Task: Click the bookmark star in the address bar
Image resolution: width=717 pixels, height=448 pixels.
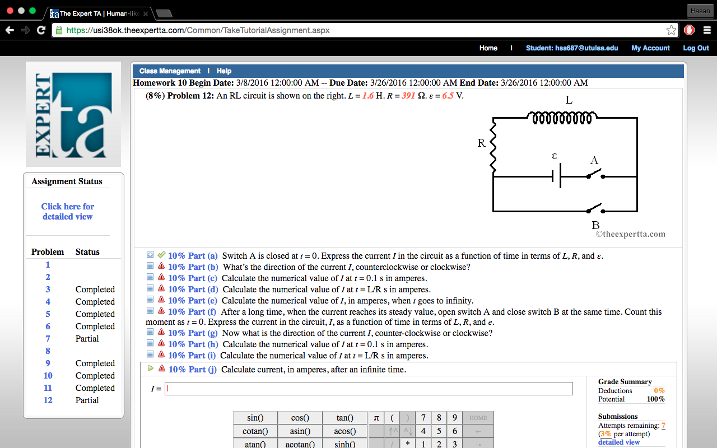Action: (x=671, y=30)
